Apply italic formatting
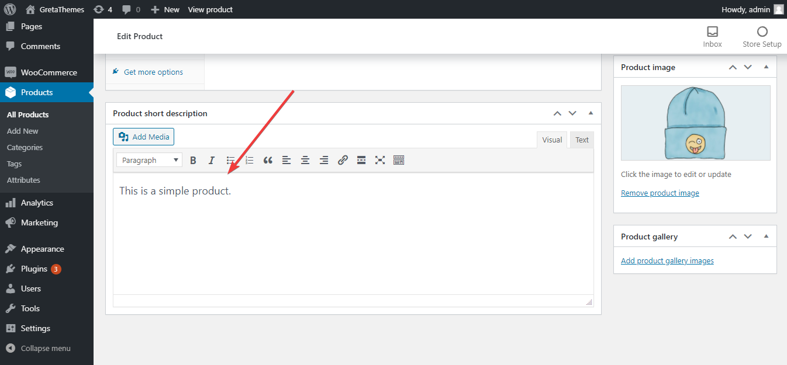Viewport: 787px width, 365px height. point(211,159)
